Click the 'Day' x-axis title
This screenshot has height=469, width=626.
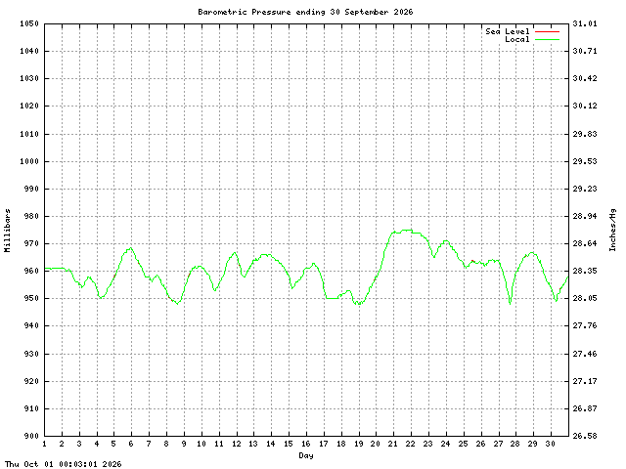(306, 455)
